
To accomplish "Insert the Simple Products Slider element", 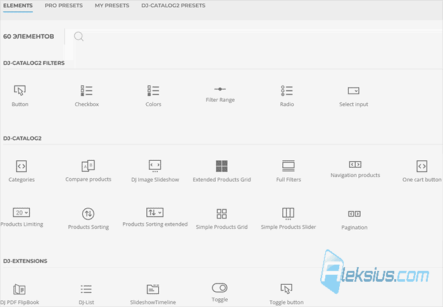I will click(x=288, y=218).
